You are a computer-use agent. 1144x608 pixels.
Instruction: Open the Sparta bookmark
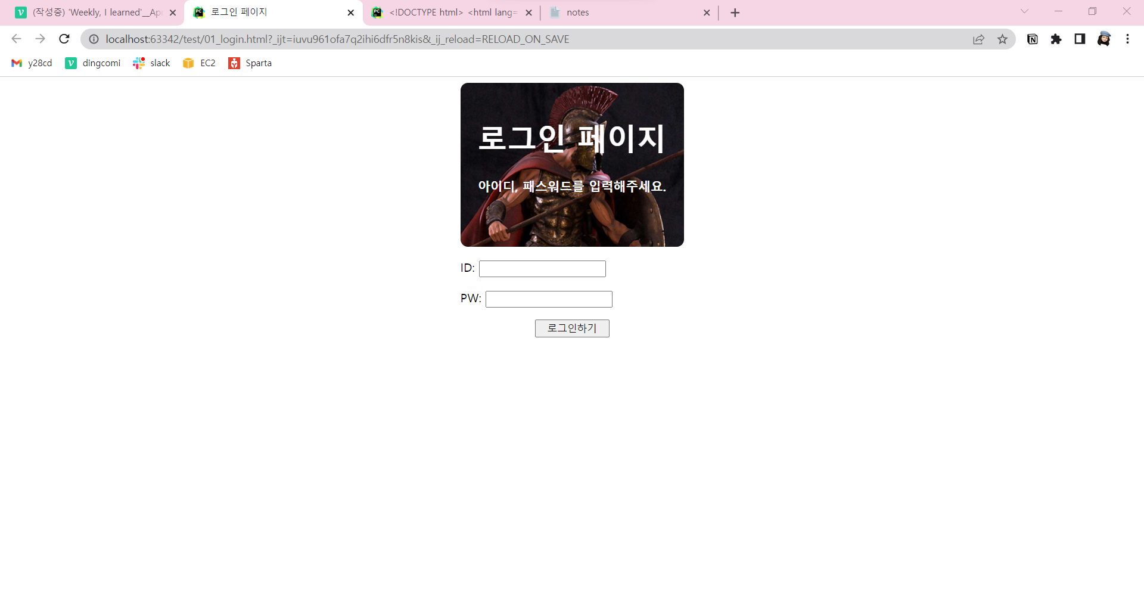[x=250, y=63]
